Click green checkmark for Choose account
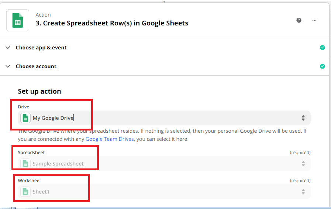Viewport: 331px width, 209px height. click(x=323, y=66)
